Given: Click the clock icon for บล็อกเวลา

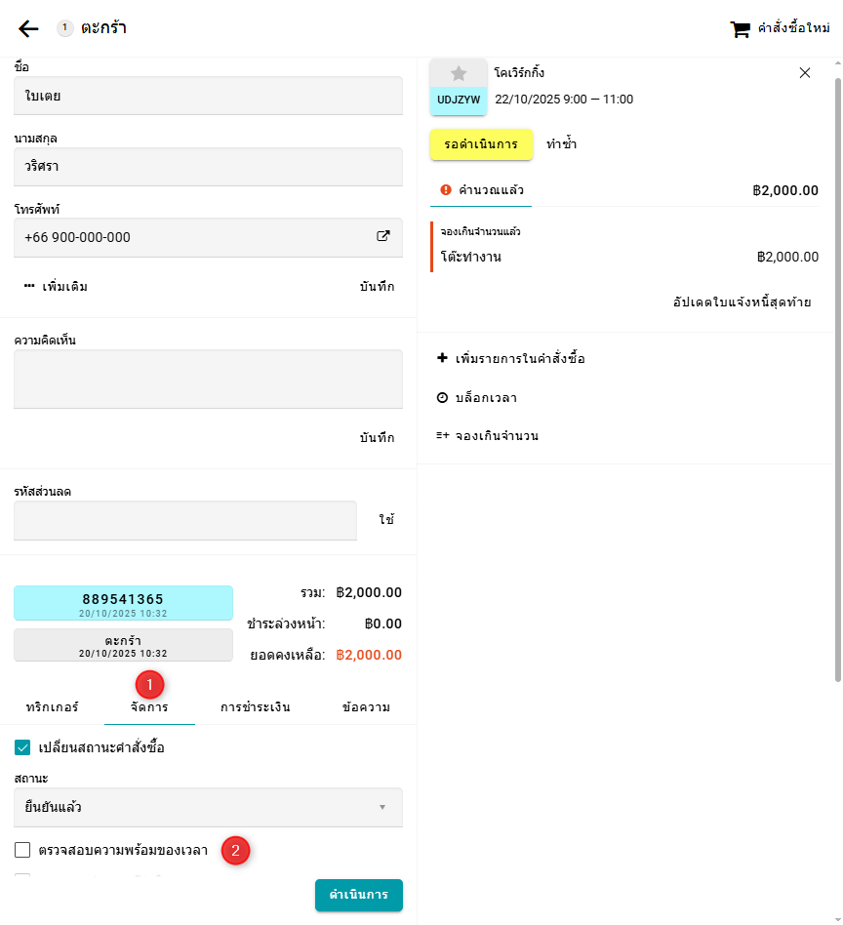Looking at the screenshot, I should pyautogui.click(x=442, y=398).
